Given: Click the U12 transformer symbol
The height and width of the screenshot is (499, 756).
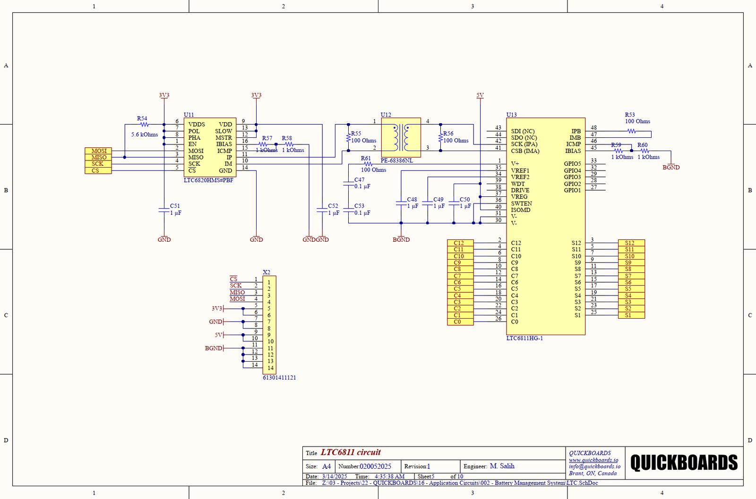Looking at the screenshot, I should click(x=401, y=137).
